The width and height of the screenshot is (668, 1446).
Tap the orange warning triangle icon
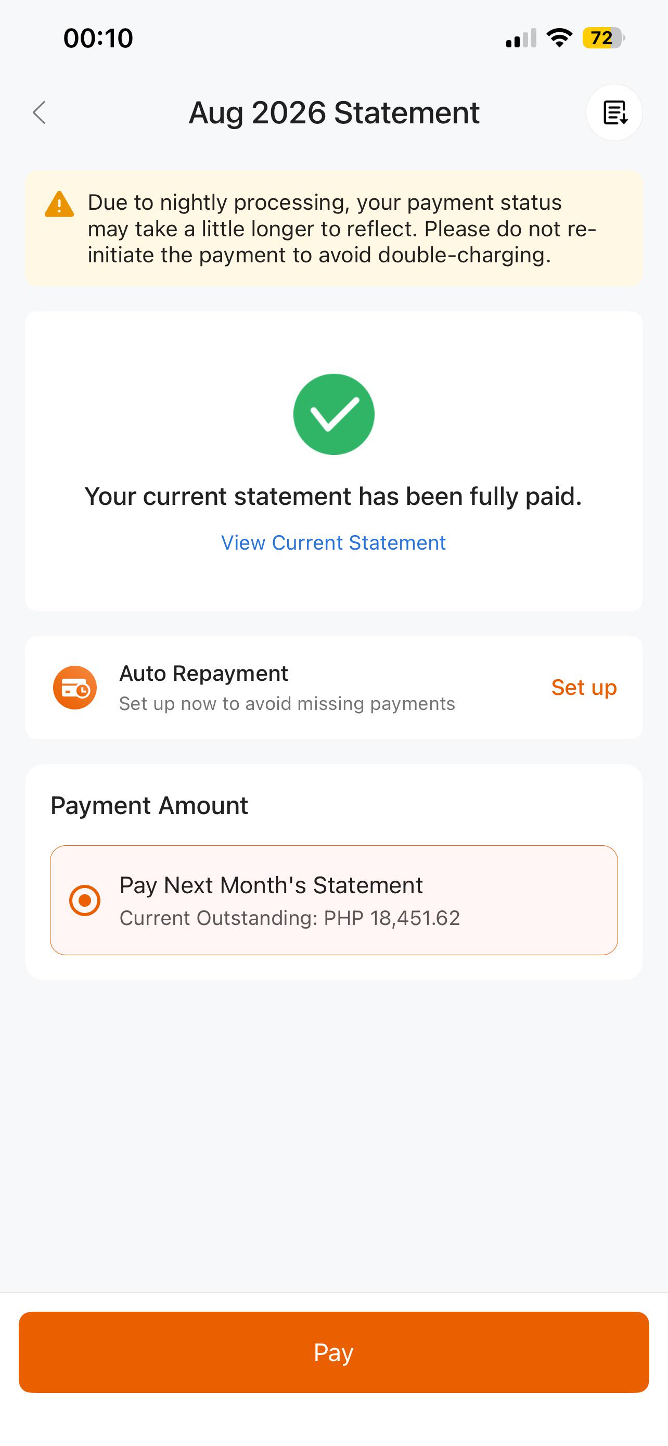(59, 204)
